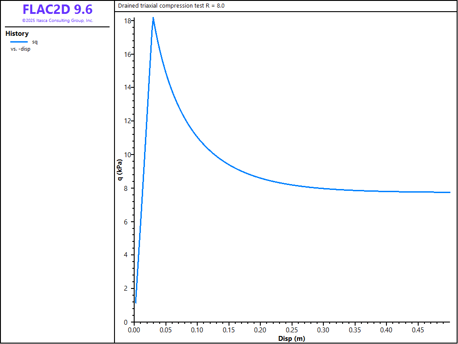Click the x-axis tick label 0.45
Viewport: 458px width, 344px height.
point(418,330)
